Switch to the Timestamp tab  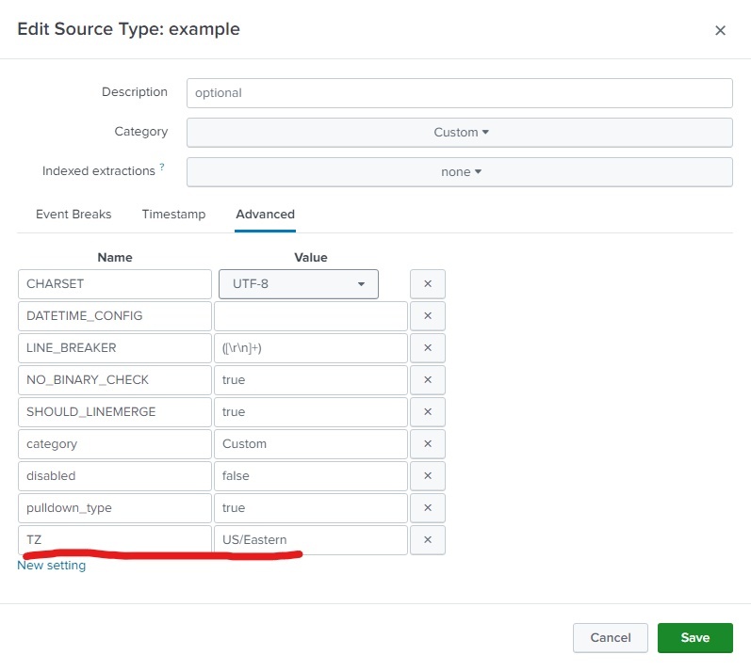coord(173,215)
